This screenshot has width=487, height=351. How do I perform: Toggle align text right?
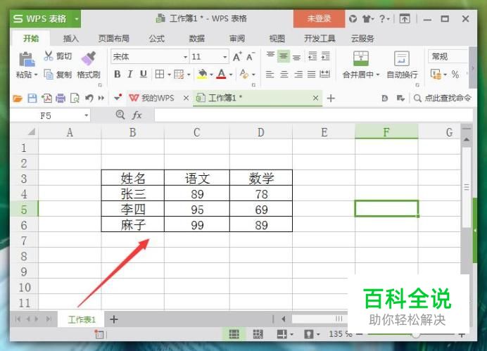coord(298,75)
